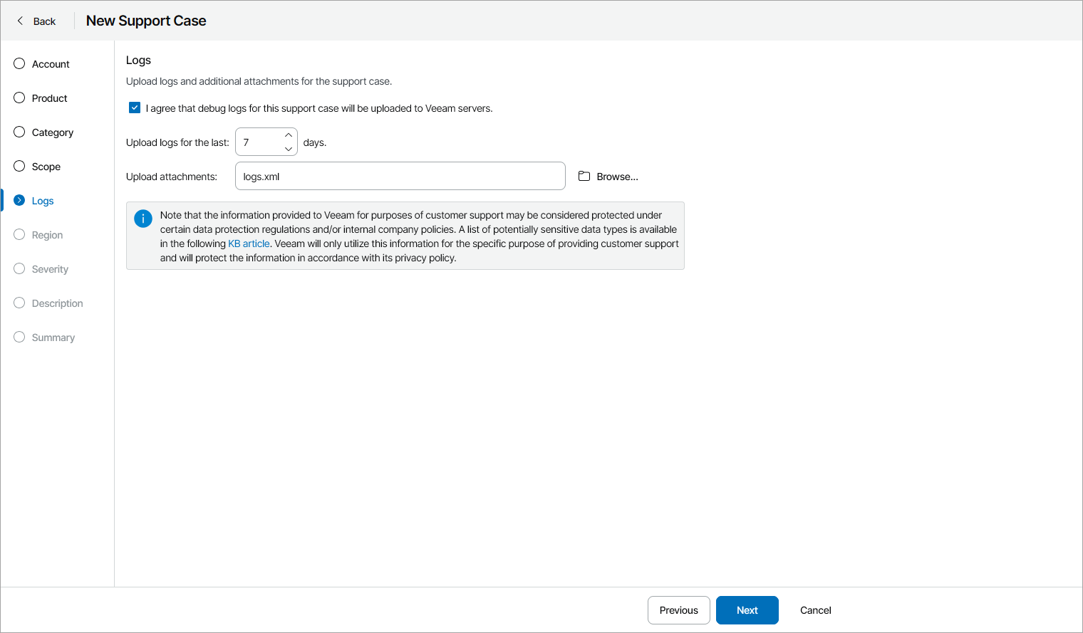Decrease upload log days with down arrow

pos(289,149)
